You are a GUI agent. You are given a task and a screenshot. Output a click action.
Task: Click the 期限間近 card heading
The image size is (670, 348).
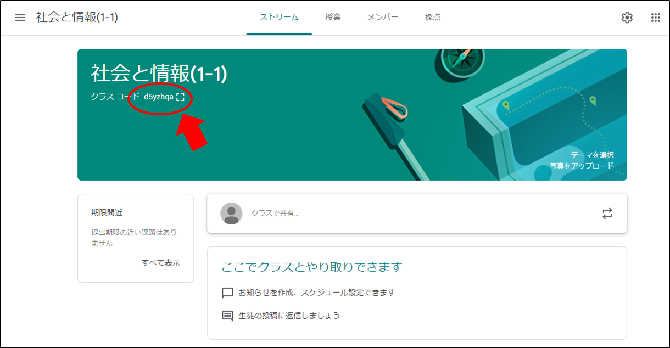(107, 212)
